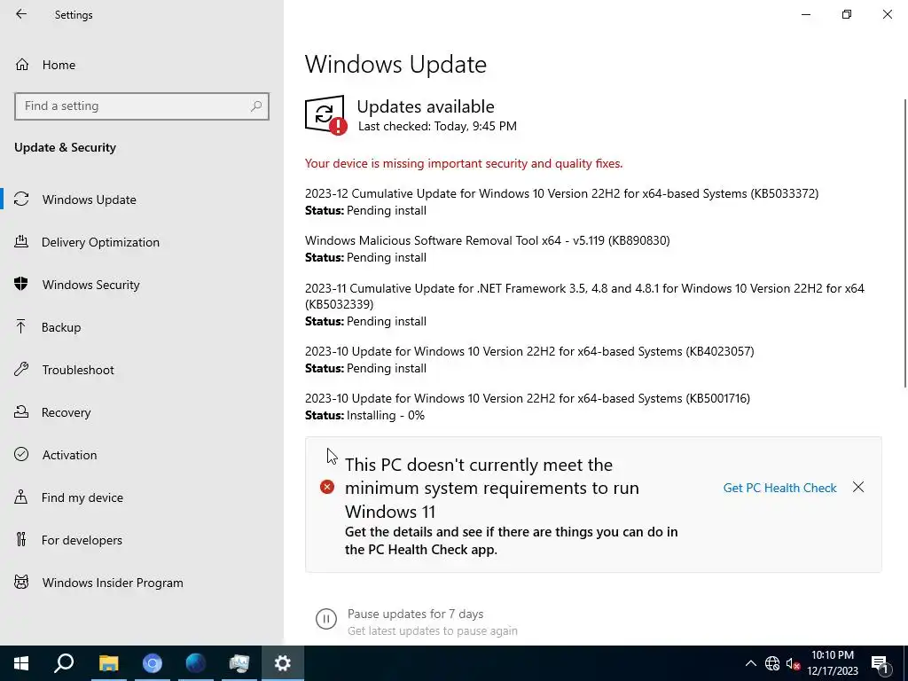Click the KB5032339 .NET Framework update text
The image size is (908, 681).
[x=584, y=296]
